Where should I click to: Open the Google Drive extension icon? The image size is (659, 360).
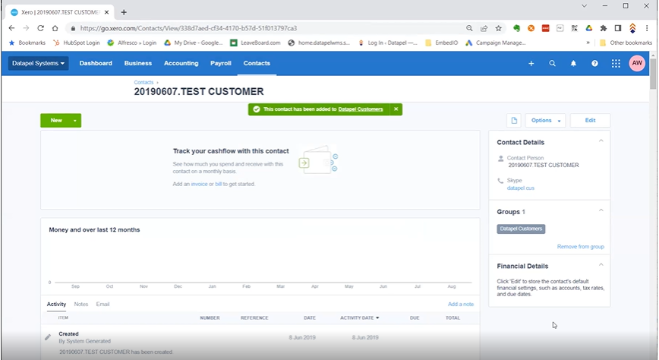pos(589,28)
